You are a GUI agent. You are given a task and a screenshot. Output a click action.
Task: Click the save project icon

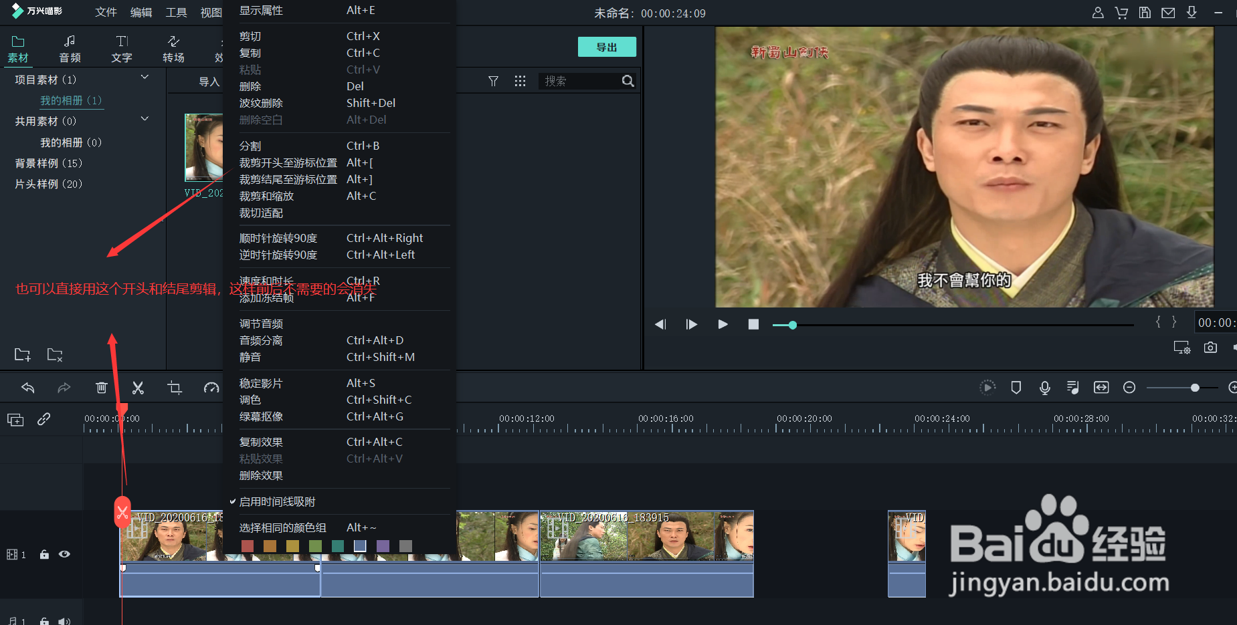tap(1145, 13)
